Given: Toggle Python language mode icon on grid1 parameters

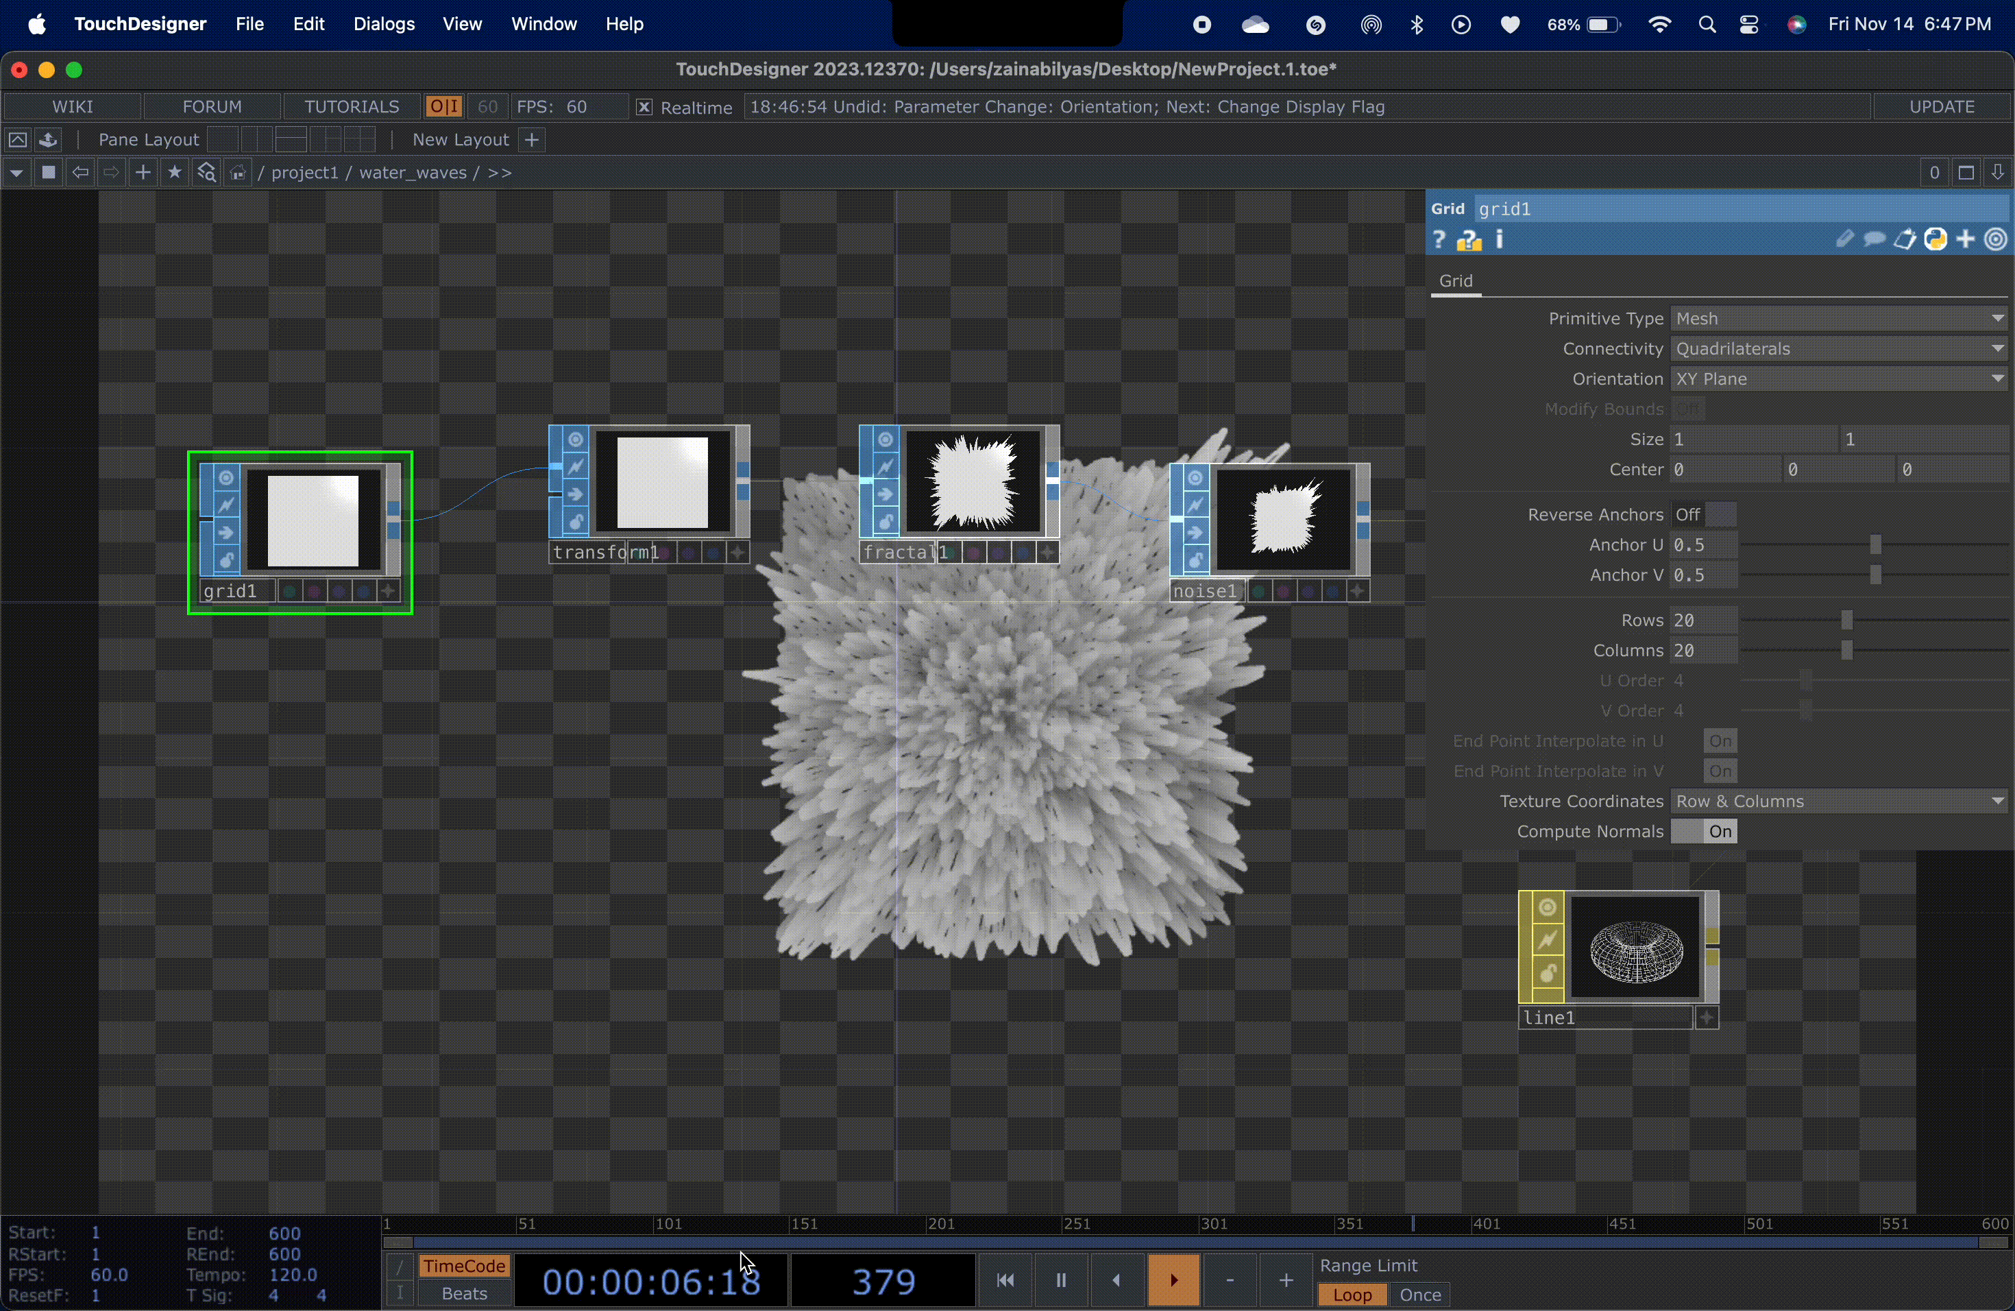Looking at the screenshot, I should click(x=1936, y=240).
